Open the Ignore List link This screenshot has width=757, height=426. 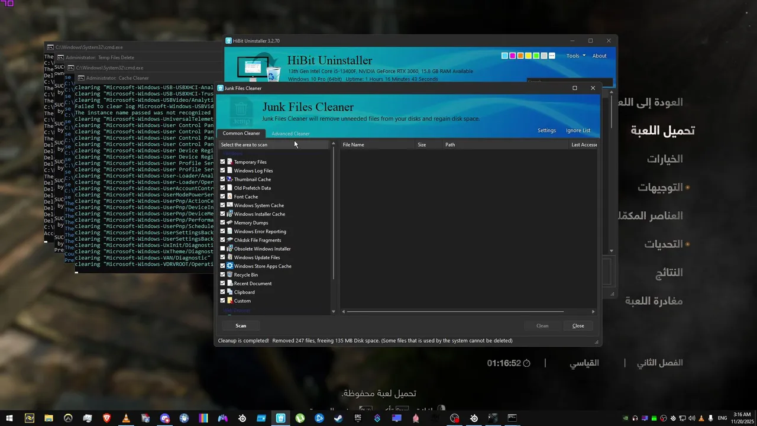point(578,130)
